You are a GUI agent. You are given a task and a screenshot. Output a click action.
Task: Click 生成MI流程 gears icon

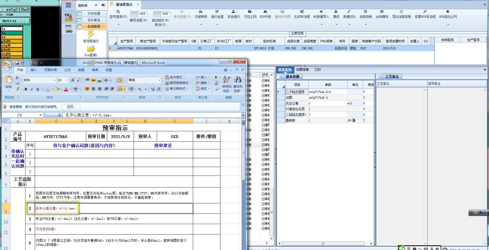(302, 12)
